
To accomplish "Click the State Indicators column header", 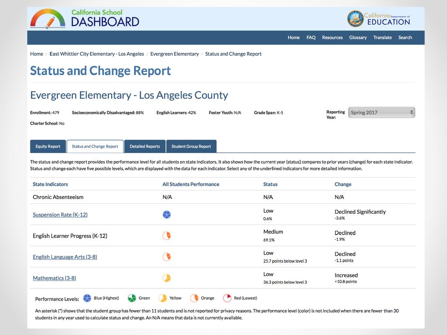I will [50, 185].
